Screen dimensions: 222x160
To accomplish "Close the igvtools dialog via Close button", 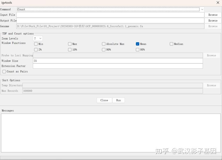I will (104, 100).
